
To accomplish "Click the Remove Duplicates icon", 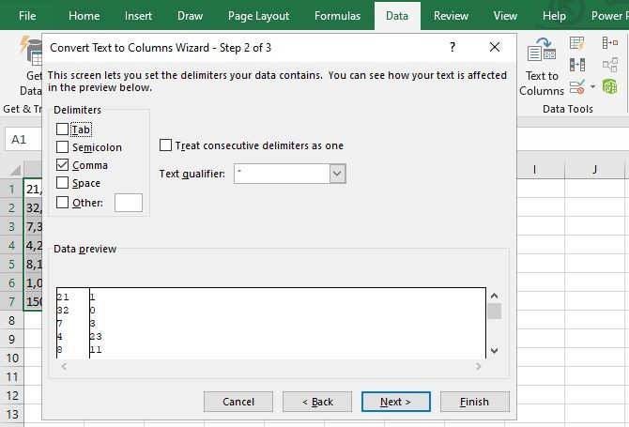I will coord(577,65).
